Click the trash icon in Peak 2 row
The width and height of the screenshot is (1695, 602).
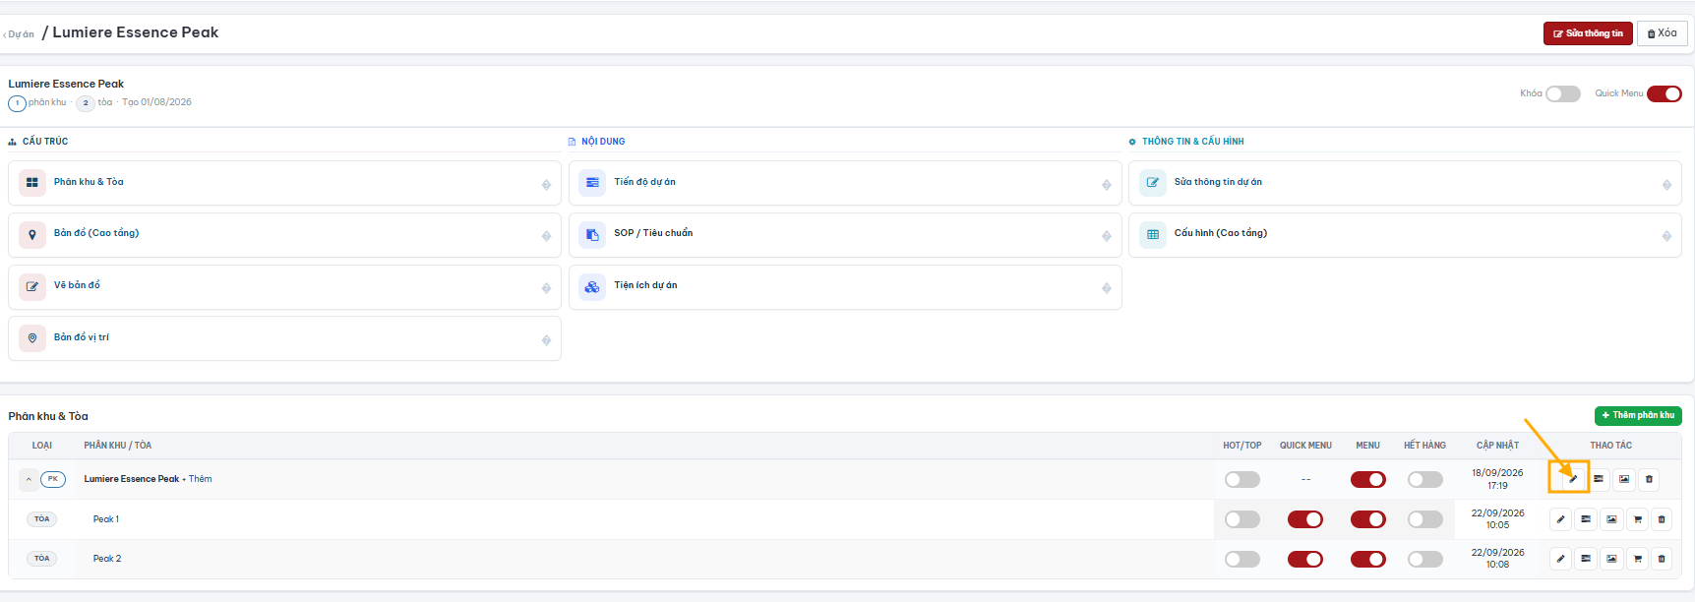(1662, 559)
